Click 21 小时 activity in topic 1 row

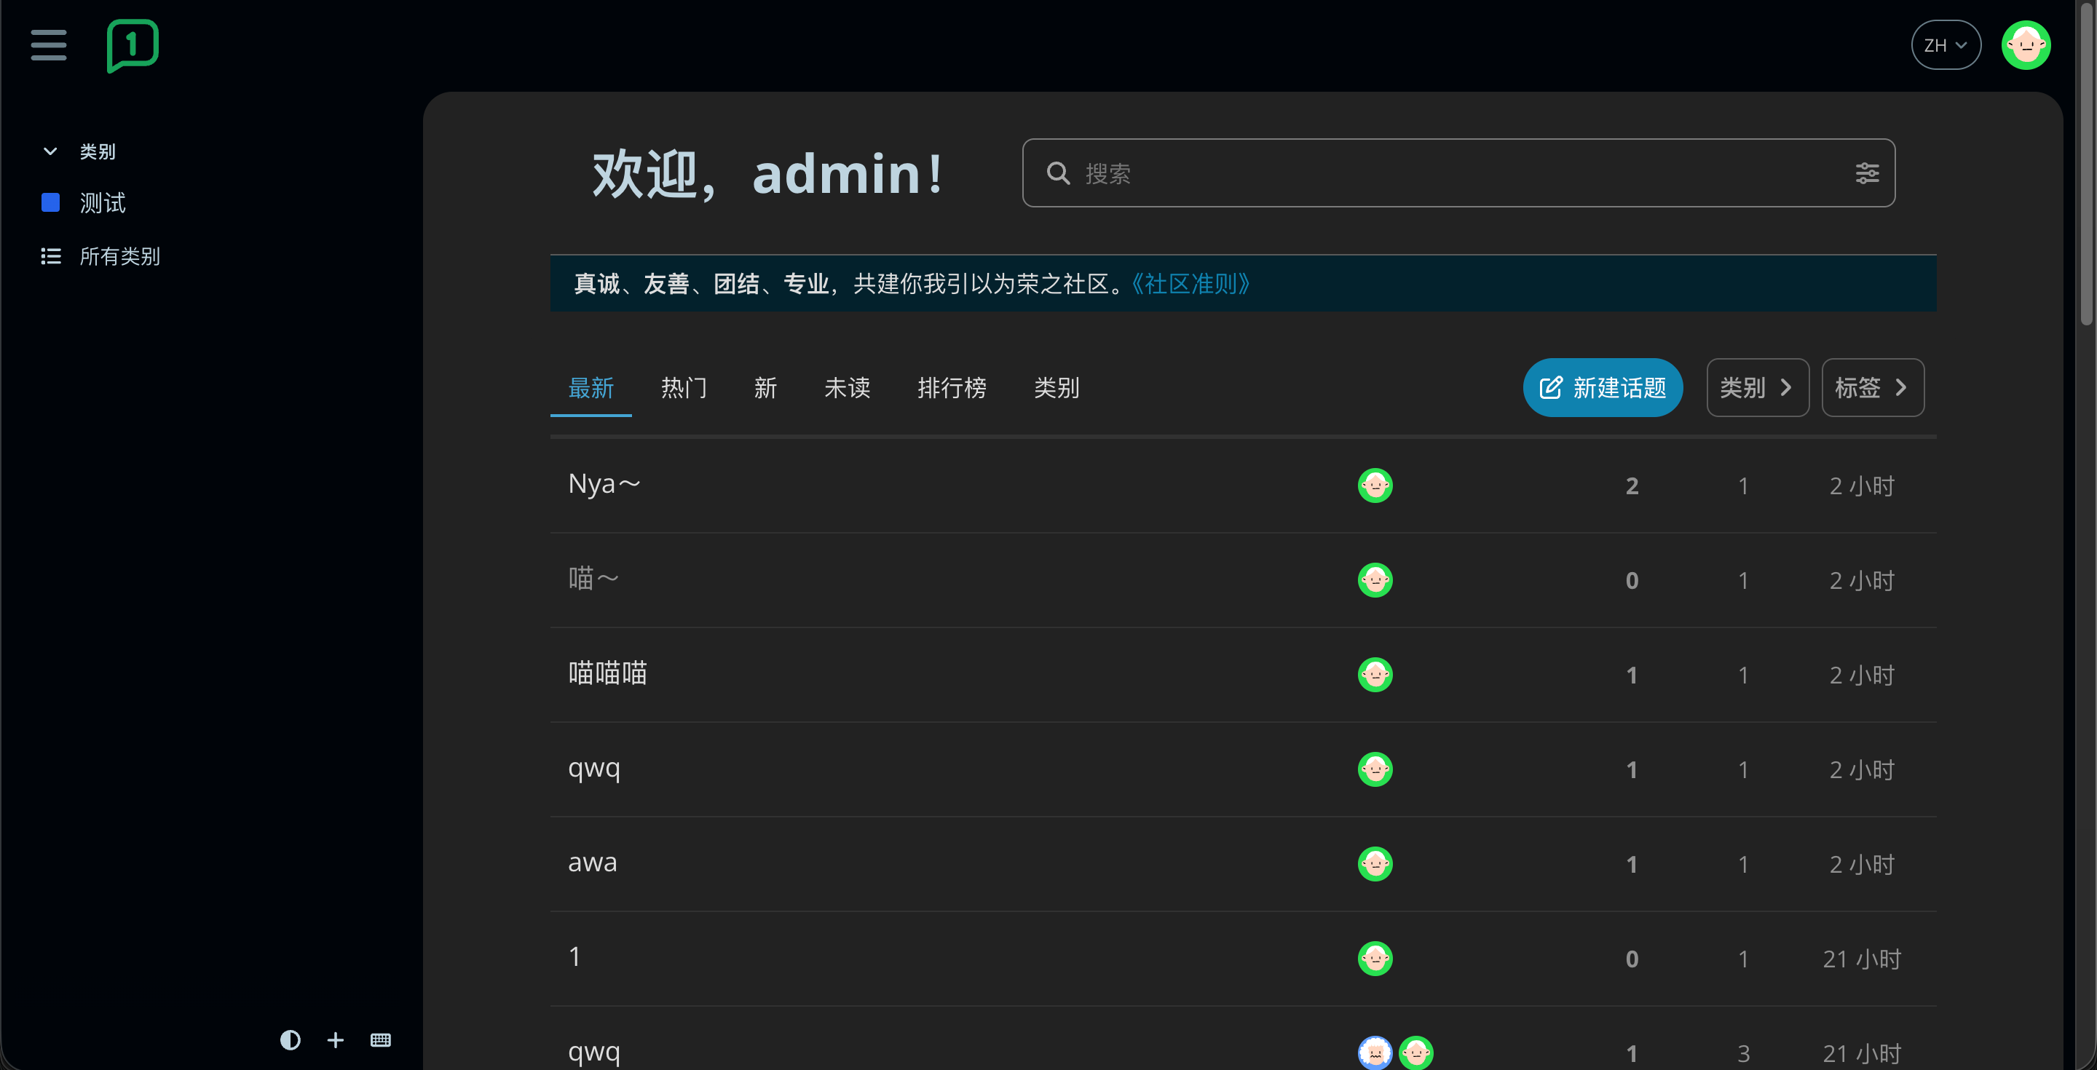pos(1861,959)
